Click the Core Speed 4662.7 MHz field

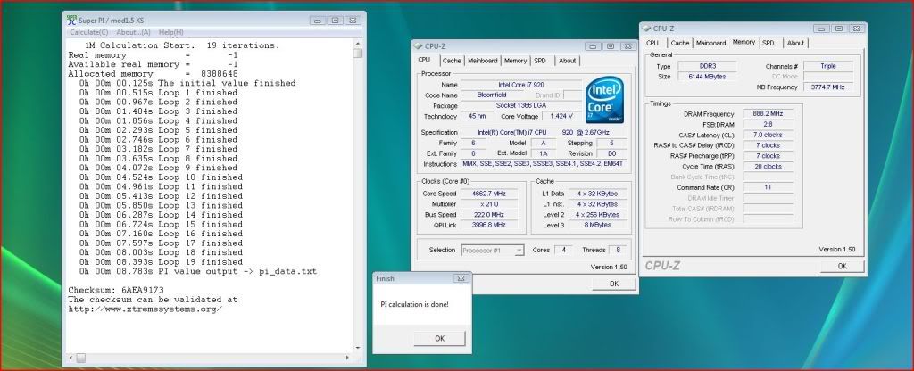(489, 194)
